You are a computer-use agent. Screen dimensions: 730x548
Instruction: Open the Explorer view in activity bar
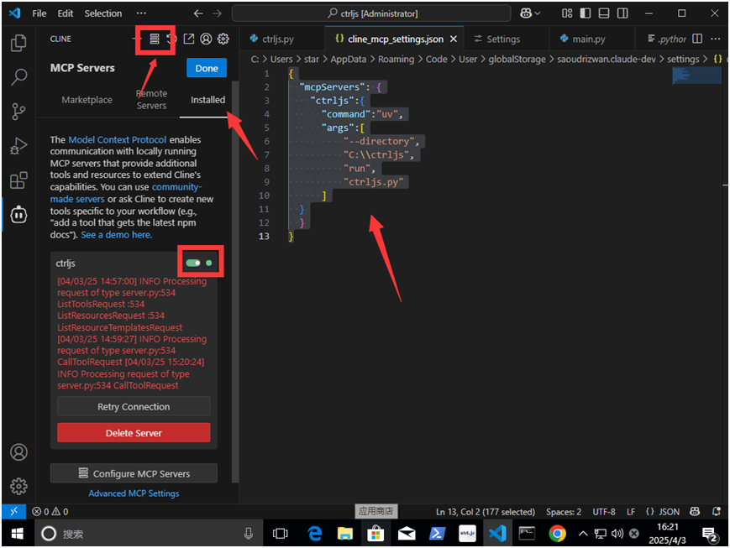[18, 43]
